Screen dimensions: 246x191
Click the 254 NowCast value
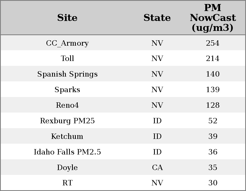[213, 43]
